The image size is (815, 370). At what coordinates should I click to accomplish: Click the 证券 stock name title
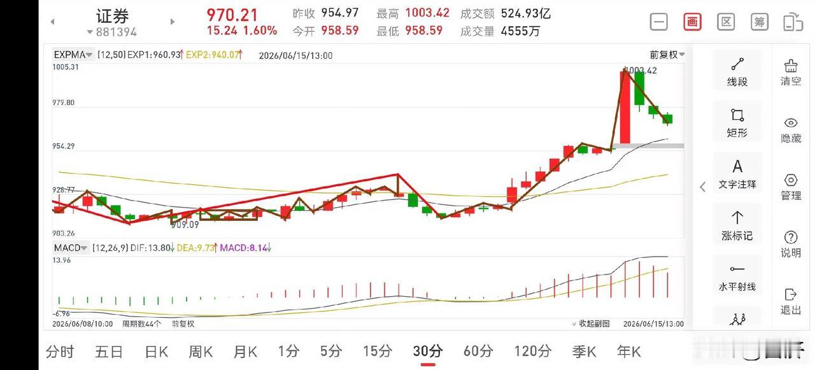(x=112, y=16)
